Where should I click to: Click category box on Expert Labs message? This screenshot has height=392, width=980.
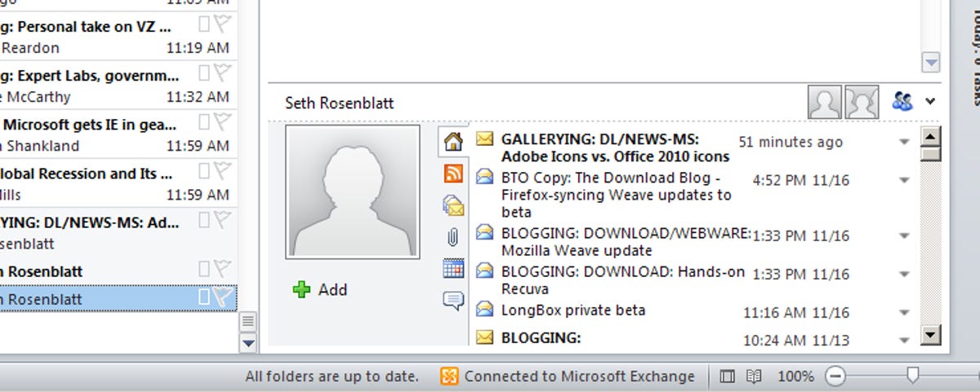[204, 75]
